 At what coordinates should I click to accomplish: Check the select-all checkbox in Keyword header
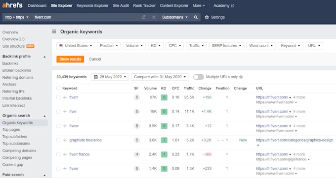coord(58,88)
